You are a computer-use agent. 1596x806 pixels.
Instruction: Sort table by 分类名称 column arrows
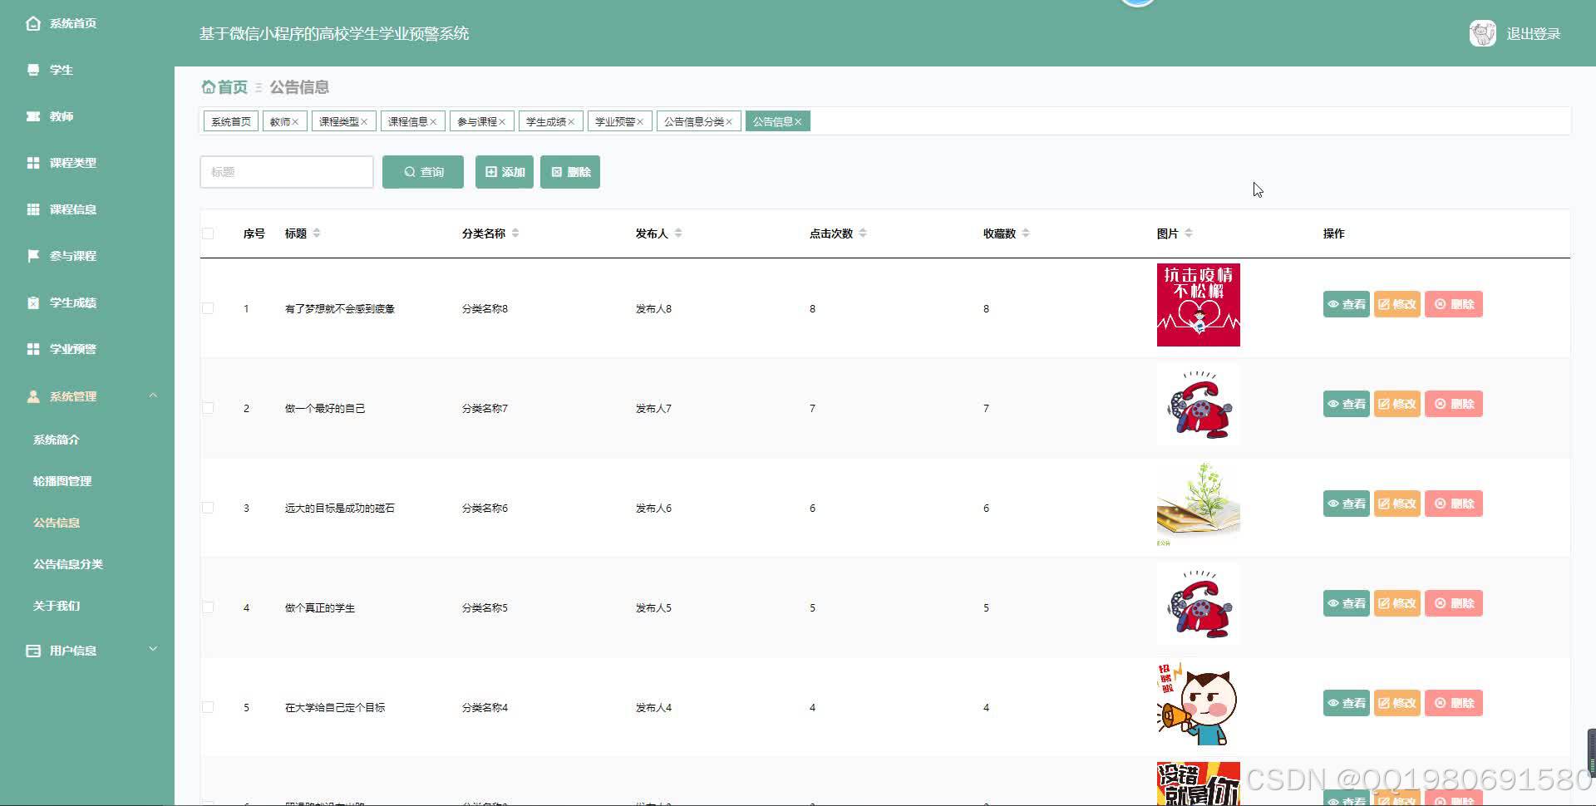pos(515,233)
